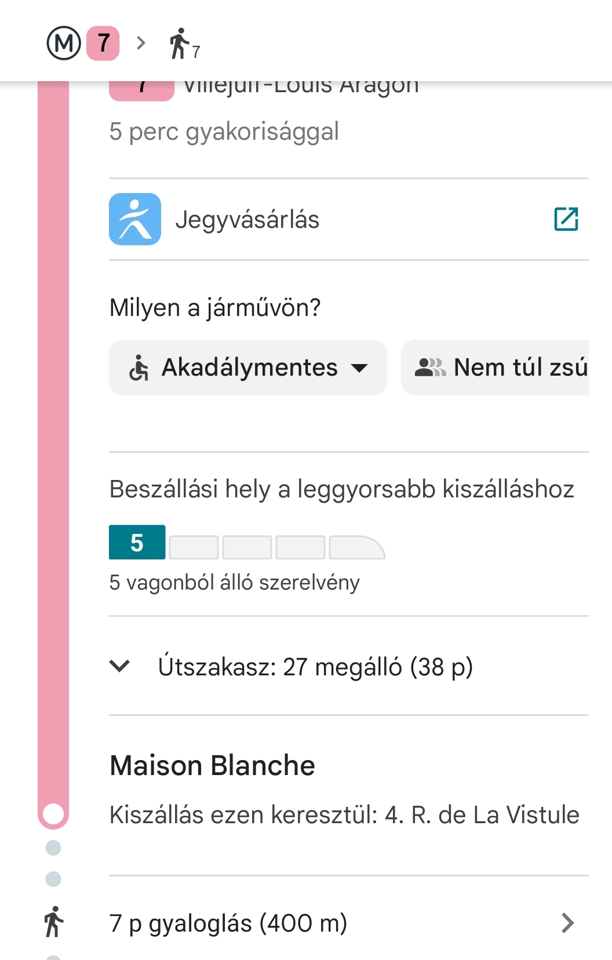
Task: Tap the Maison Blanche stop circle on line
Action: 53,813
